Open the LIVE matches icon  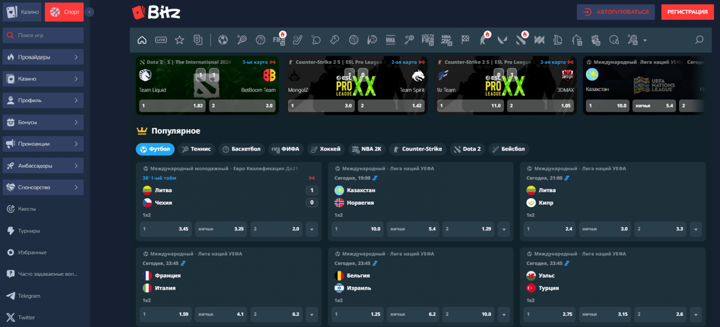pos(161,40)
